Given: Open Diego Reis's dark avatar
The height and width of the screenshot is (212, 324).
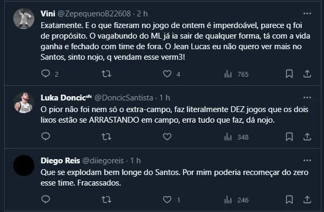Looking at the screenshot, I should (x=23, y=164).
